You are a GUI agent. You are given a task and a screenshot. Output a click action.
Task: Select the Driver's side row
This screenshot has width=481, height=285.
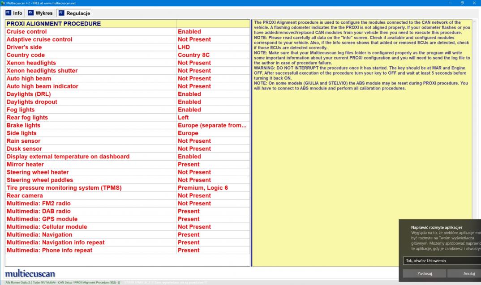pyautogui.click(x=128, y=47)
